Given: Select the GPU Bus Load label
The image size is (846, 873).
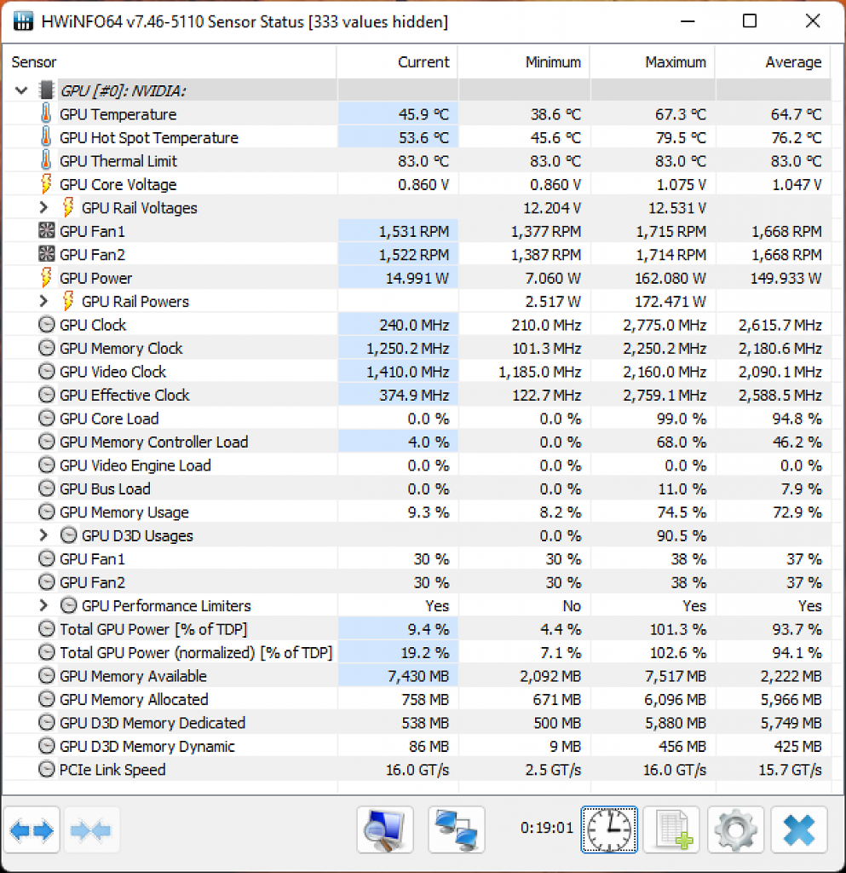Looking at the screenshot, I should coord(105,489).
